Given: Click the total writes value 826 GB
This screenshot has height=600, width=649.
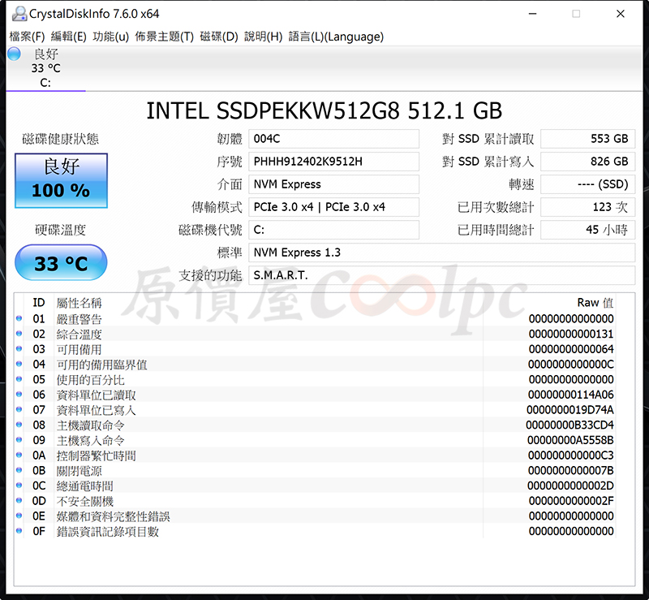Looking at the screenshot, I should (587, 162).
